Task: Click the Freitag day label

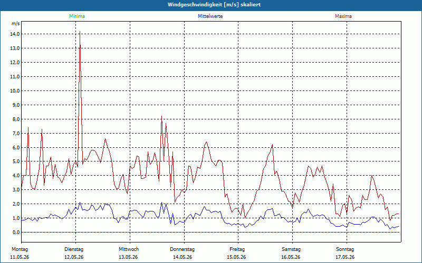Action: (x=237, y=249)
